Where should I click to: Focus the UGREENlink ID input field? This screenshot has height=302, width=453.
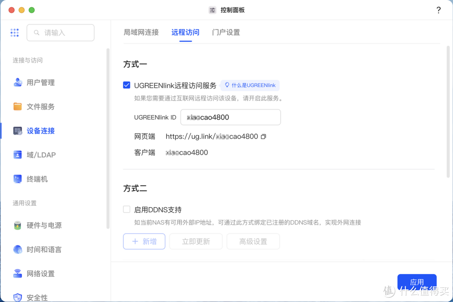coord(231,117)
